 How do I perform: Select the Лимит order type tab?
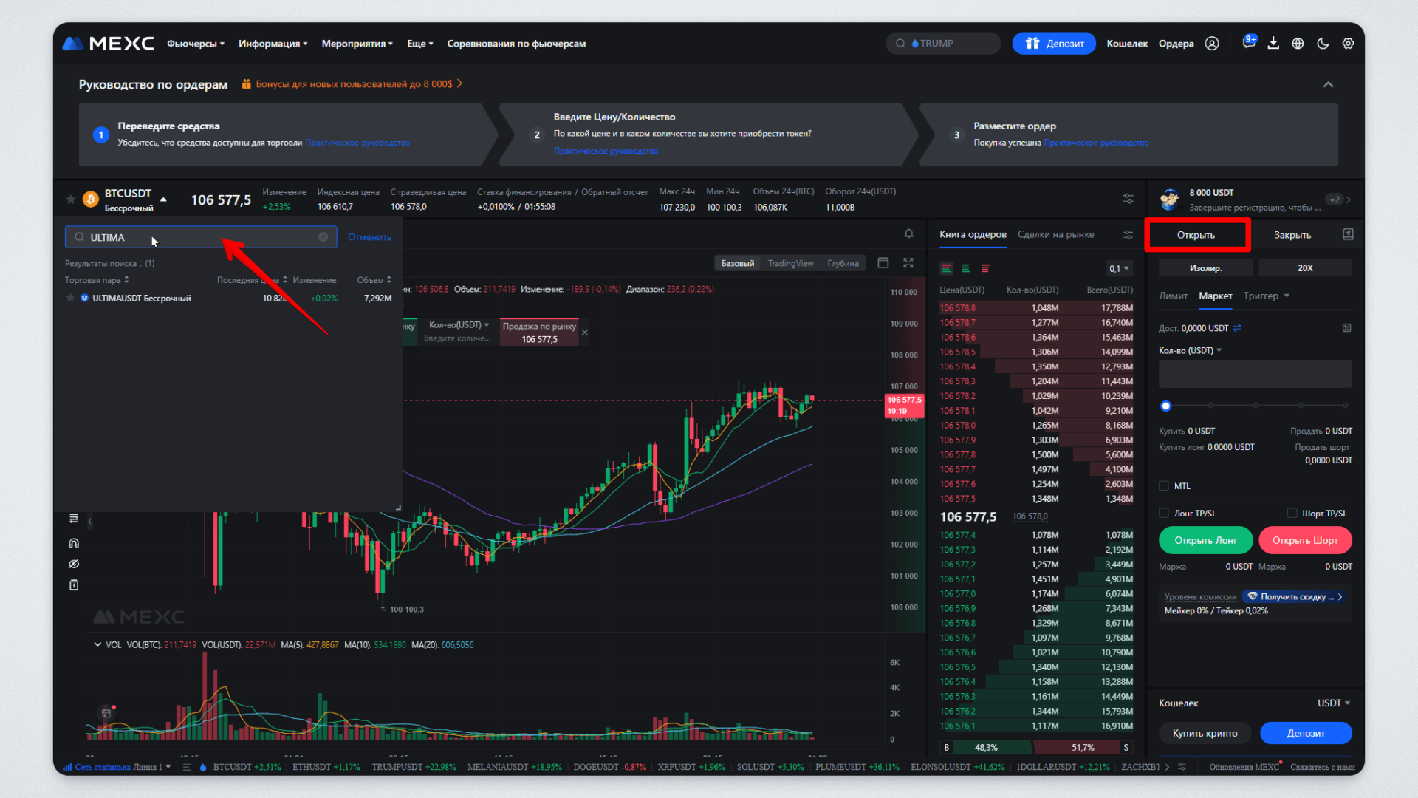click(x=1173, y=296)
